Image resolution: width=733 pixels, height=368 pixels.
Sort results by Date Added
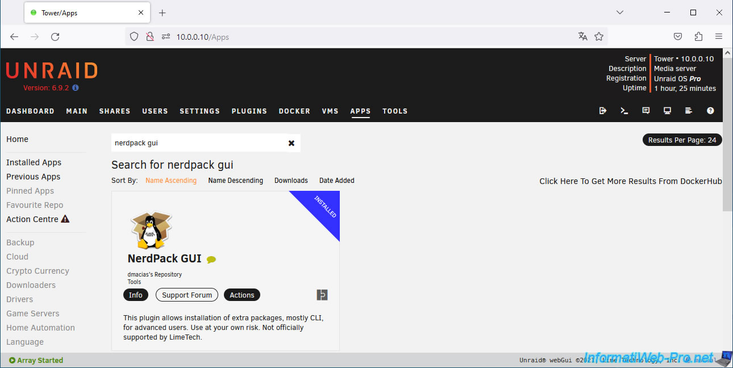tap(337, 181)
